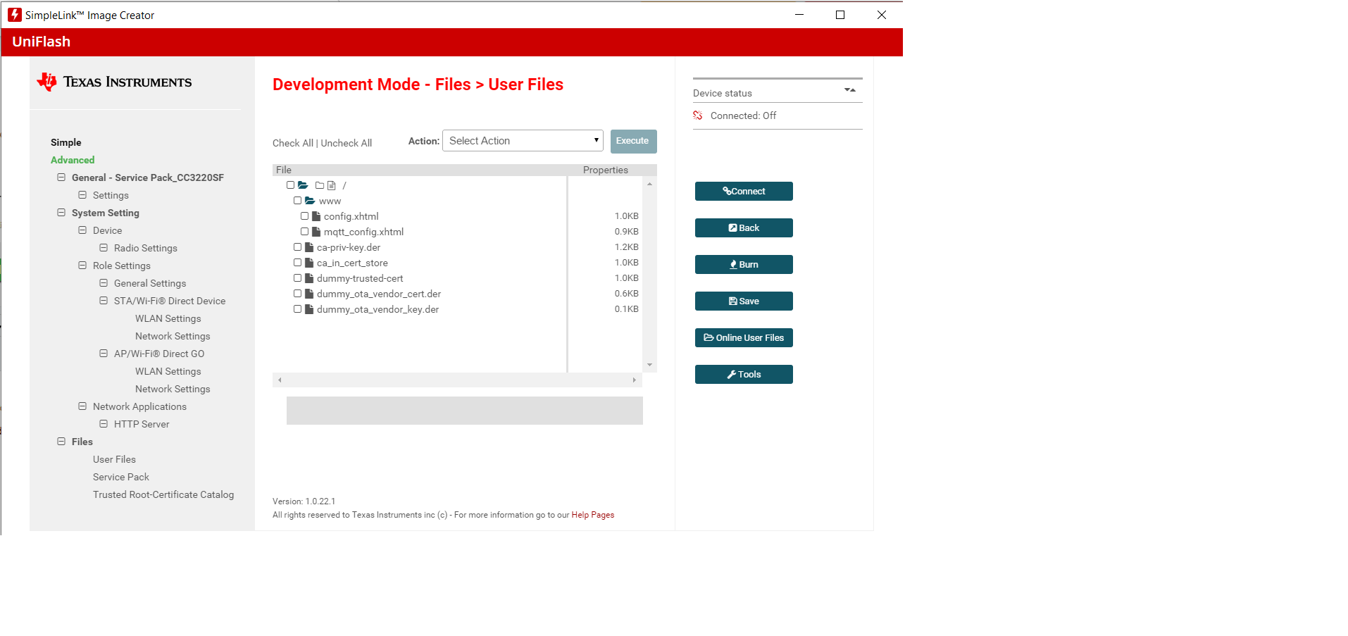
Task: Switch to Advanced mode
Action: click(73, 160)
